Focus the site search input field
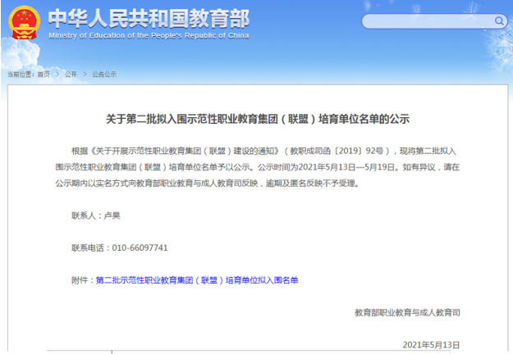This screenshot has height=354, width=513. (x=419, y=21)
